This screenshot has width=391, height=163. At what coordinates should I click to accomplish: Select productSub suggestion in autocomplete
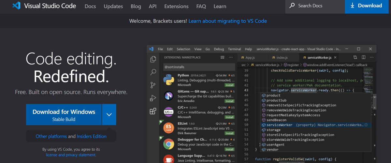click(x=316, y=100)
